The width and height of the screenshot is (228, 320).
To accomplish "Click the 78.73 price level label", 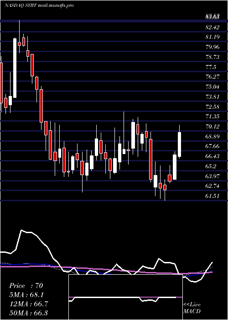I will coord(213,57).
